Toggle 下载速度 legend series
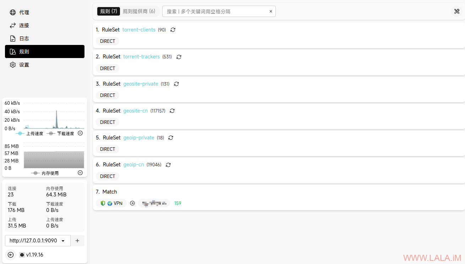 pos(61,133)
